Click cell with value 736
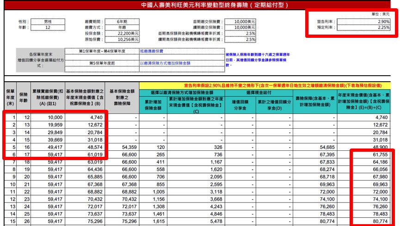Viewport: 400px width, 226px height. point(196,155)
